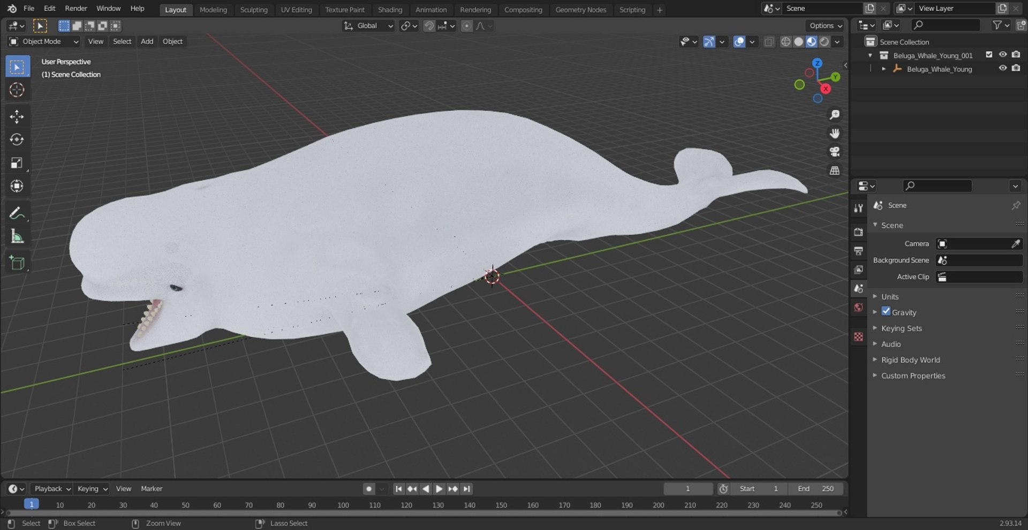Select the Select Box tool
The height and width of the screenshot is (530, 1028).
pos(17,67)
